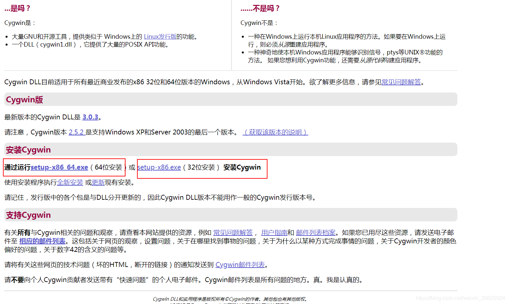Click the ......不是吗？ heading

(x=260, y=9)
